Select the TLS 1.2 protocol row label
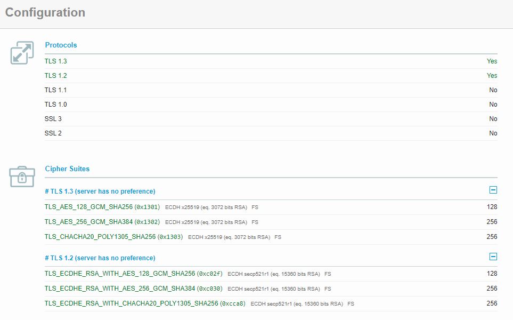This screenshot has height=320, width=513. 55,76
